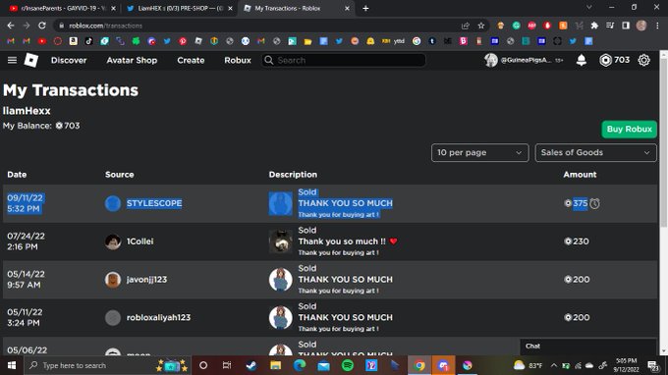Open Avatar Shop in the navigation
This screenshot has height=375, width=668.
[132, 60]
